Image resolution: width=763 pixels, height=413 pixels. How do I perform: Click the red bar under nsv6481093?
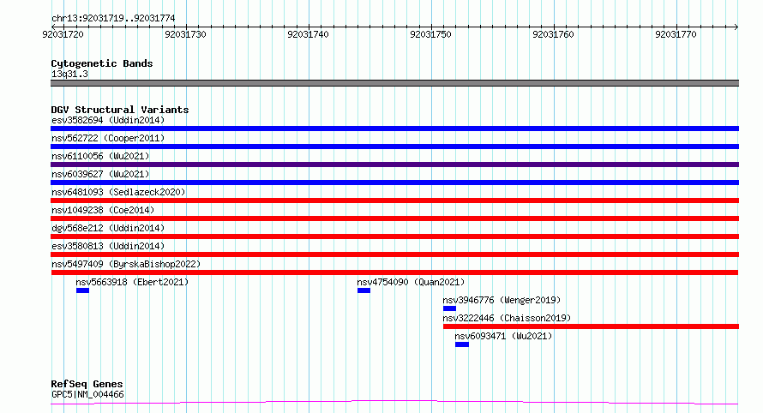(x=394, y=201)
